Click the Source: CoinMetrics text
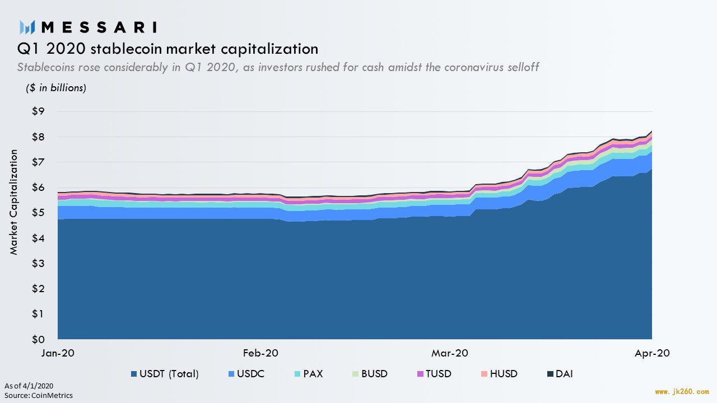Image resolution: width=717 pixels, height=403 pixels. pyautogui.click(x=39, y=395)
